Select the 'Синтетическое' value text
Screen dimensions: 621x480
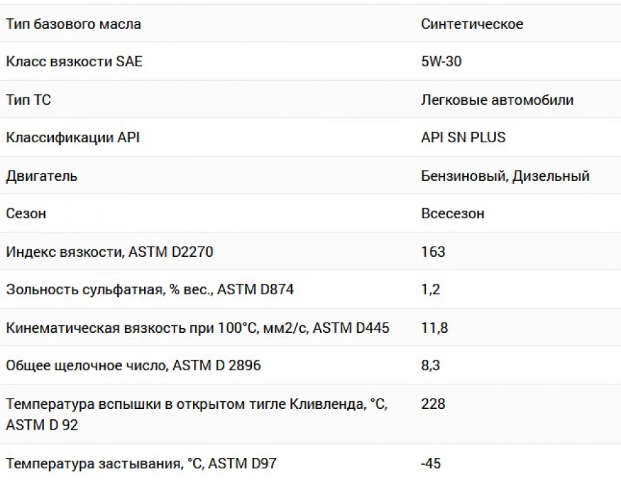click(x=472, y=24)
